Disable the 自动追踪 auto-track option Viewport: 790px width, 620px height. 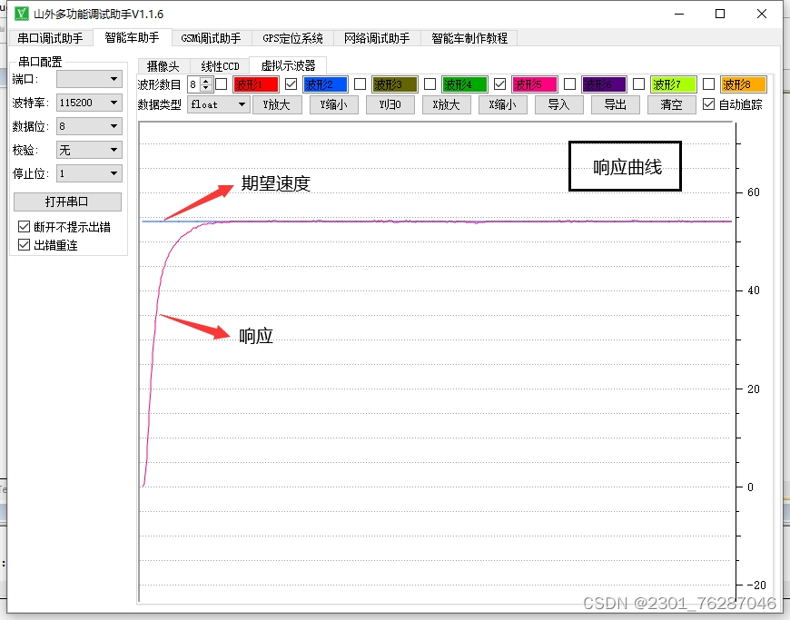pos(709,104)
